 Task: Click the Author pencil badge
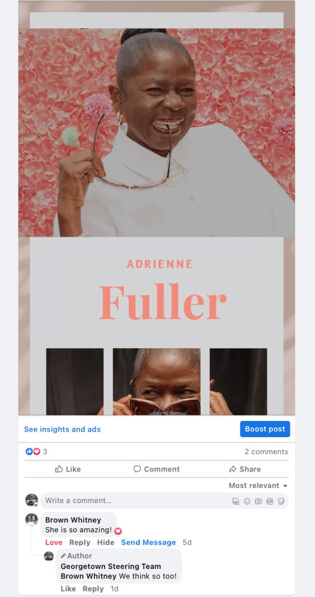click(63, 556)
